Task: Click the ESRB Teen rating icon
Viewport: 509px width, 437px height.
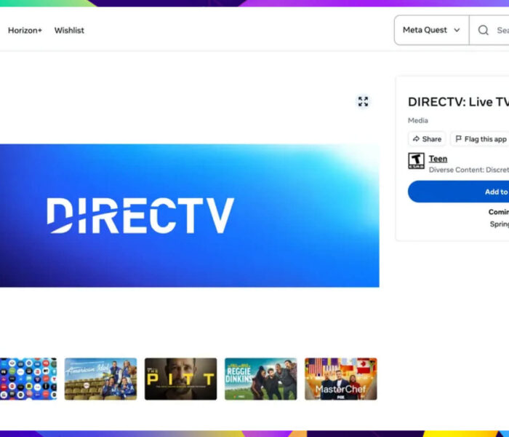Action: [416, 161]
